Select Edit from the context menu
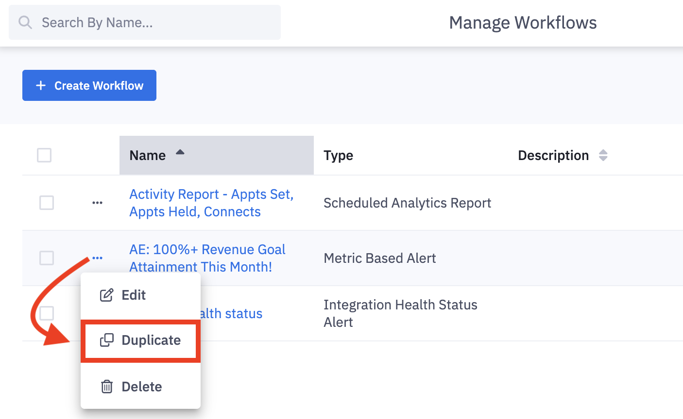 (x=133, y=294)
